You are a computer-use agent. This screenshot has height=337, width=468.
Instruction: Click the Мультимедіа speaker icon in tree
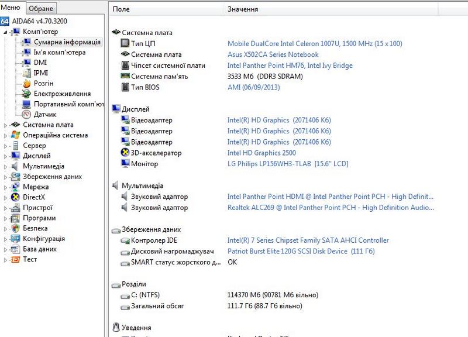click(16, 166)
